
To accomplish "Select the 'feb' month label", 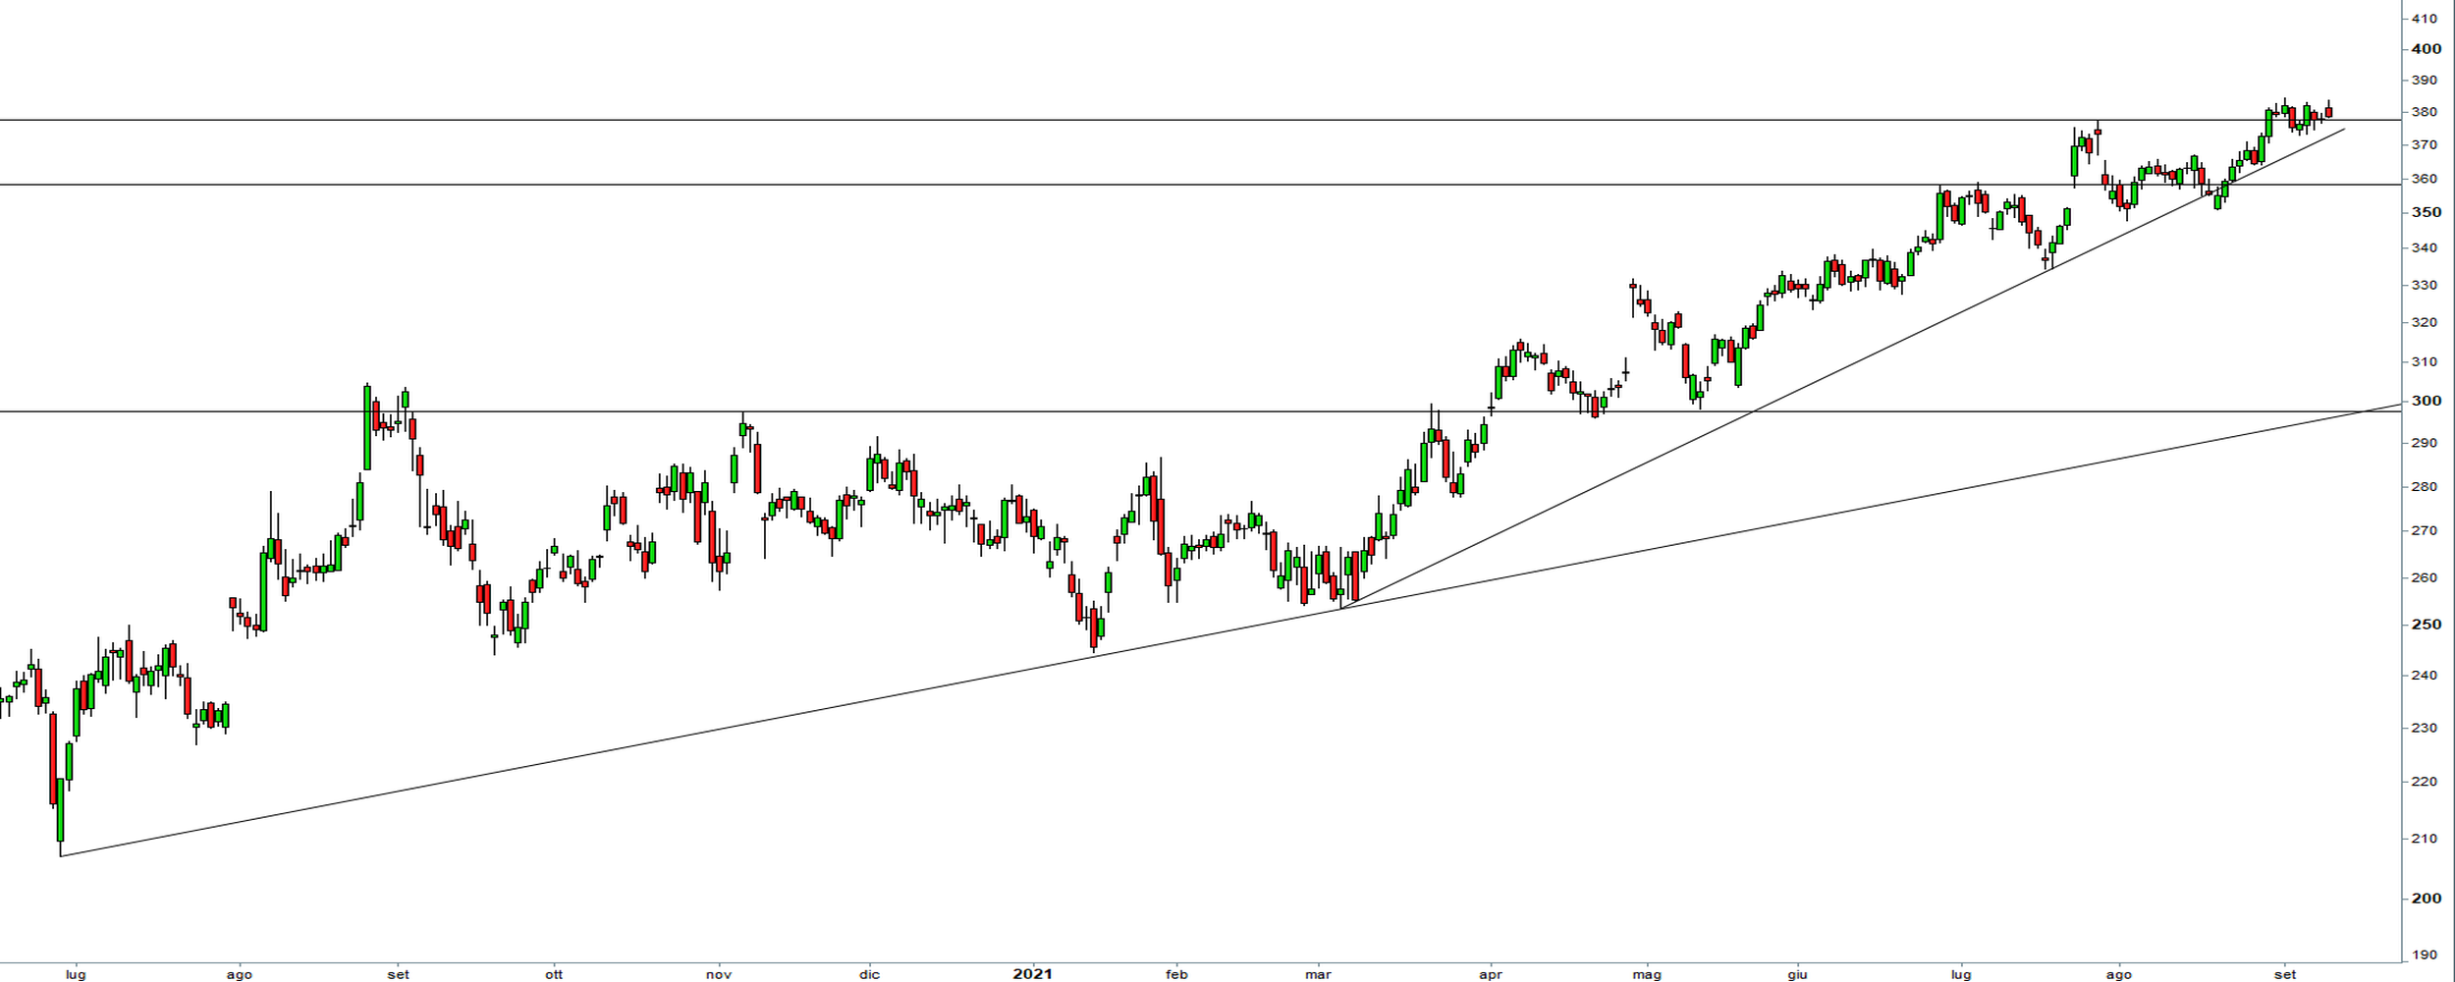I will (1176, 974).
